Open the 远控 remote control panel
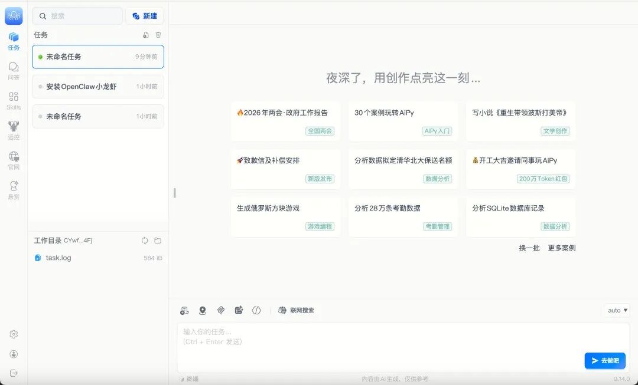This screenshot has height=385, width=638. click(13, 129)
